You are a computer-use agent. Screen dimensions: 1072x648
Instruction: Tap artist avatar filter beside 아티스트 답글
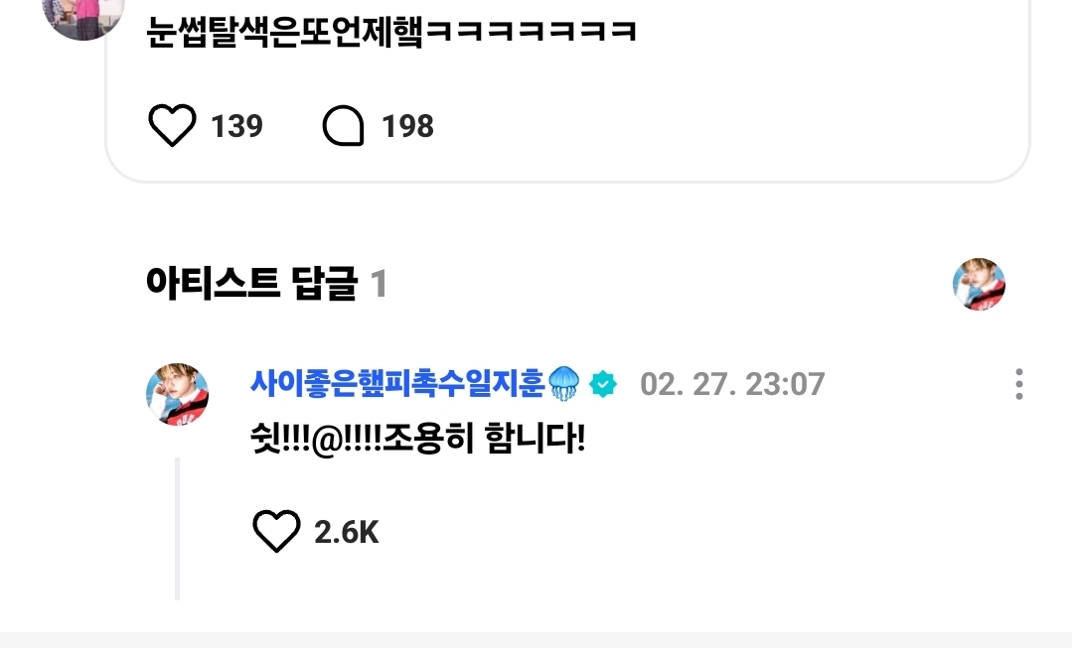(979, 284)
